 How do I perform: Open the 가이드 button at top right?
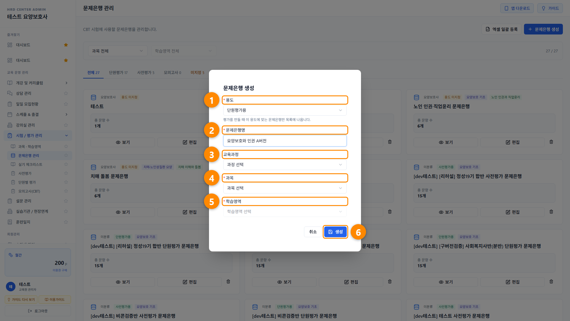point(550,8)
